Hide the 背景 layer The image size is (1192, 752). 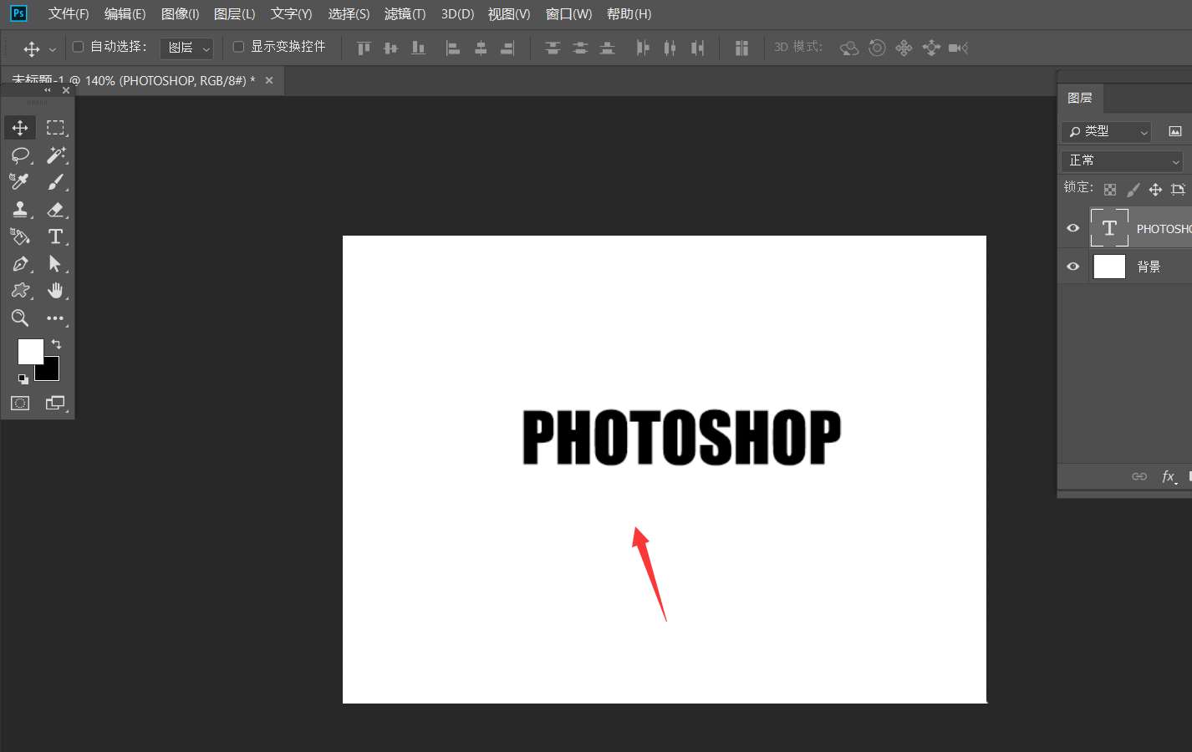(1072, 267)
